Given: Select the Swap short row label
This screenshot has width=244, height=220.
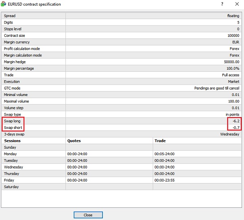Looking at the screenshot, I should pos(13,128).
